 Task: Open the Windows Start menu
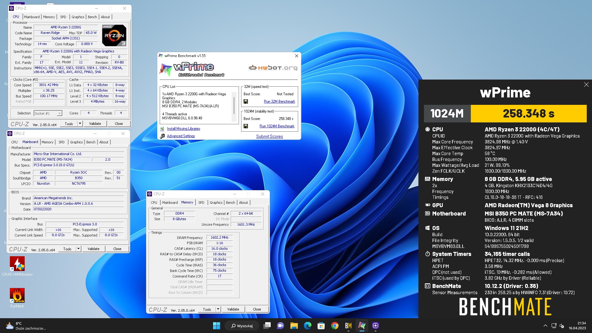click(x=216, y=326)
